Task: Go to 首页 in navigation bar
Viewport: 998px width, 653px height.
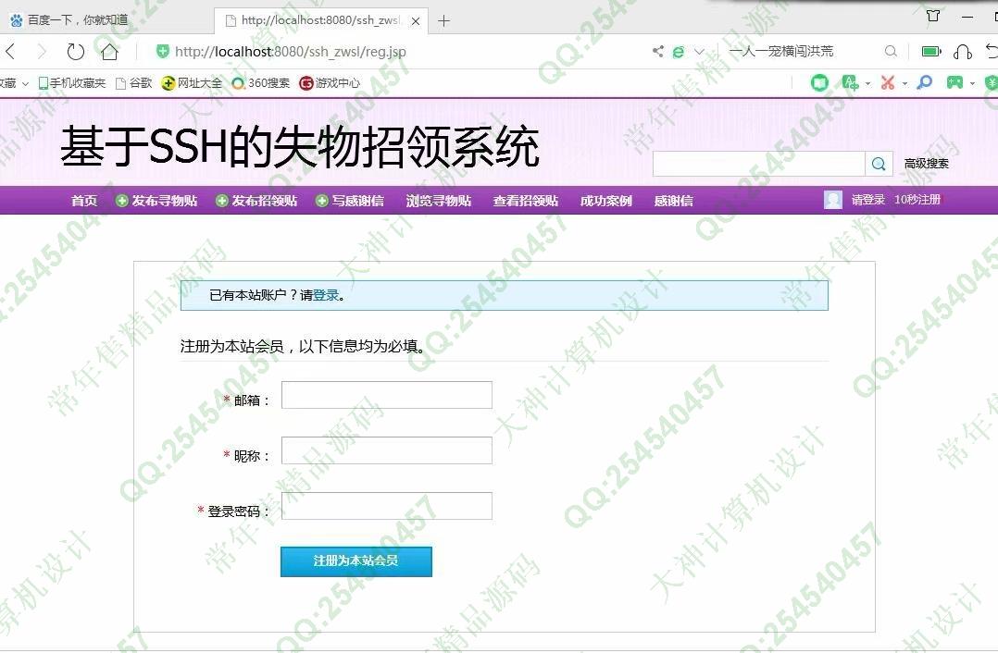Action: click(84, 201)
